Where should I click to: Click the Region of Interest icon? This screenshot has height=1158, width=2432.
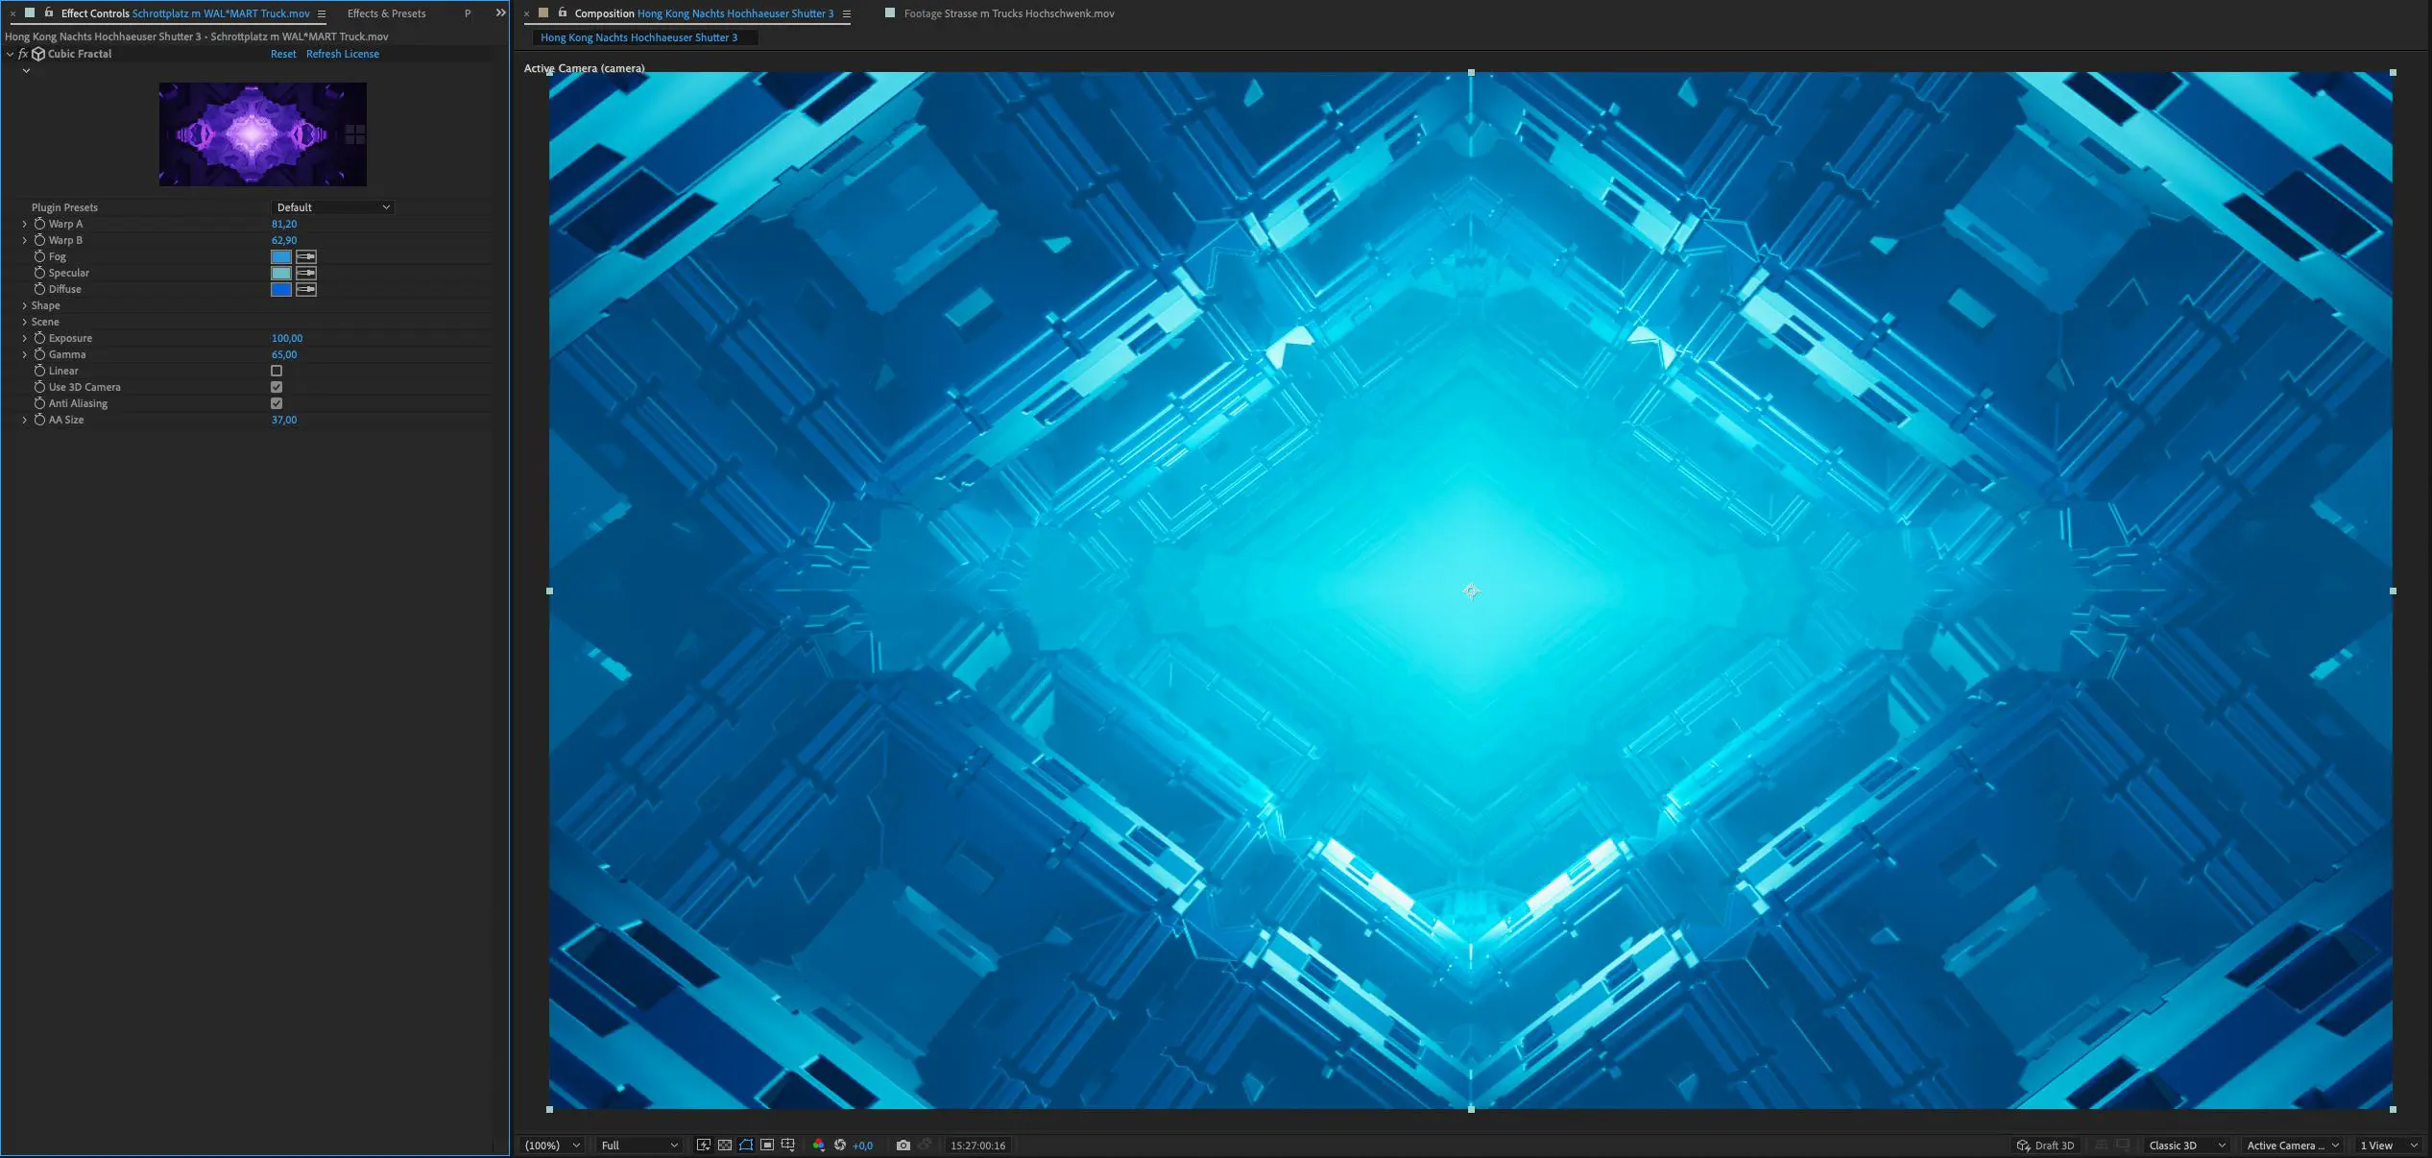point(767,1145)
